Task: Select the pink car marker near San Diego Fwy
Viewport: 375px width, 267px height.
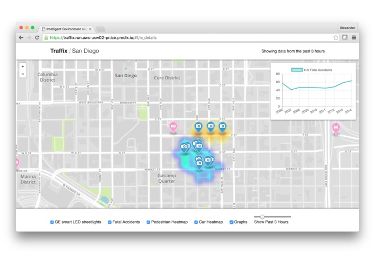Action: pyautogui.click(x=336, y=128)
